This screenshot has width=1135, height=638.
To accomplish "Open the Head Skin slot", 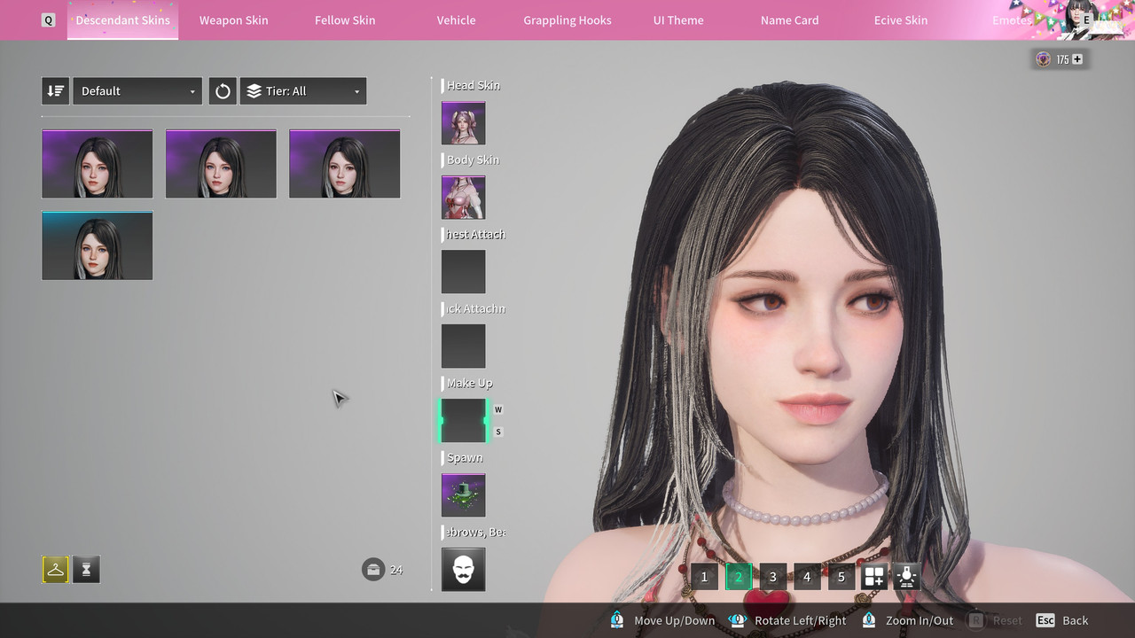I will coord(464,123).
